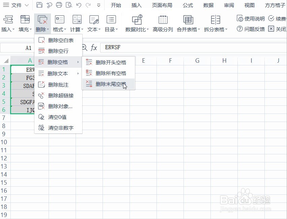Click the formula bar containing ERWSF
The image size is (287, 219).
[194, 48]
